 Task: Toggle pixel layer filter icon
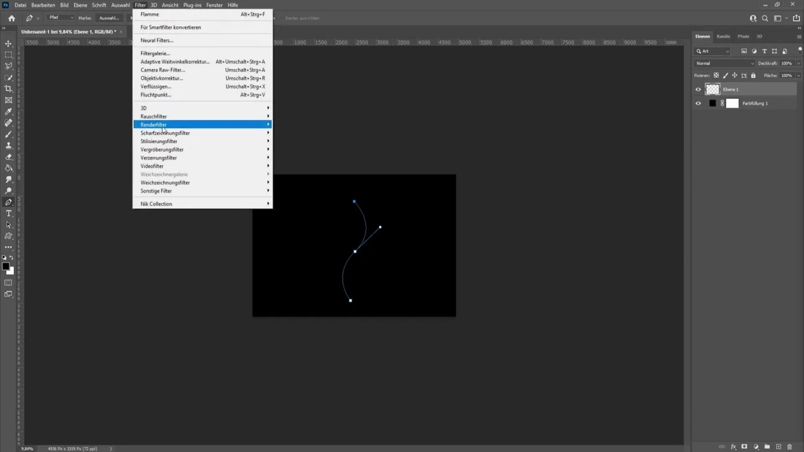click(x=744, y=51)
